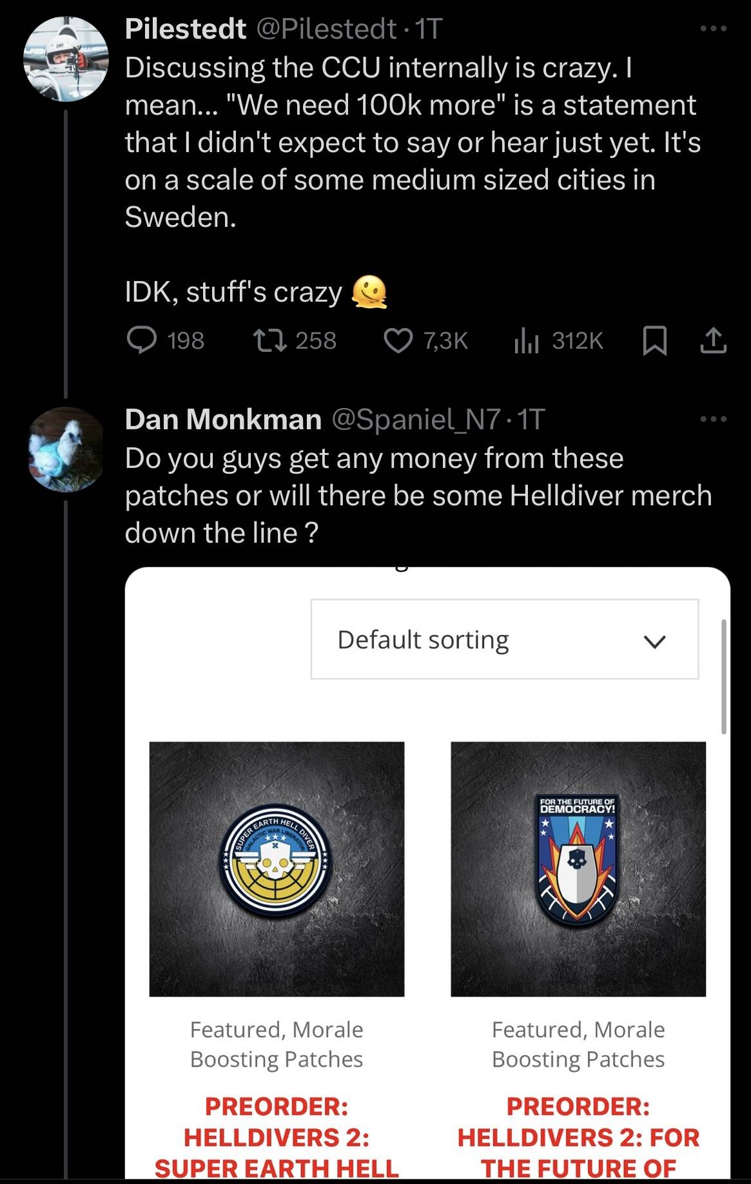Image resolution: width=751 pixels, height=1184 pixels.
Task: Share Pilestedt's tweet
Action: [713, 340]
